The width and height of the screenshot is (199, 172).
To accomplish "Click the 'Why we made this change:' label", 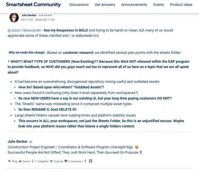I will pos(27,53).
